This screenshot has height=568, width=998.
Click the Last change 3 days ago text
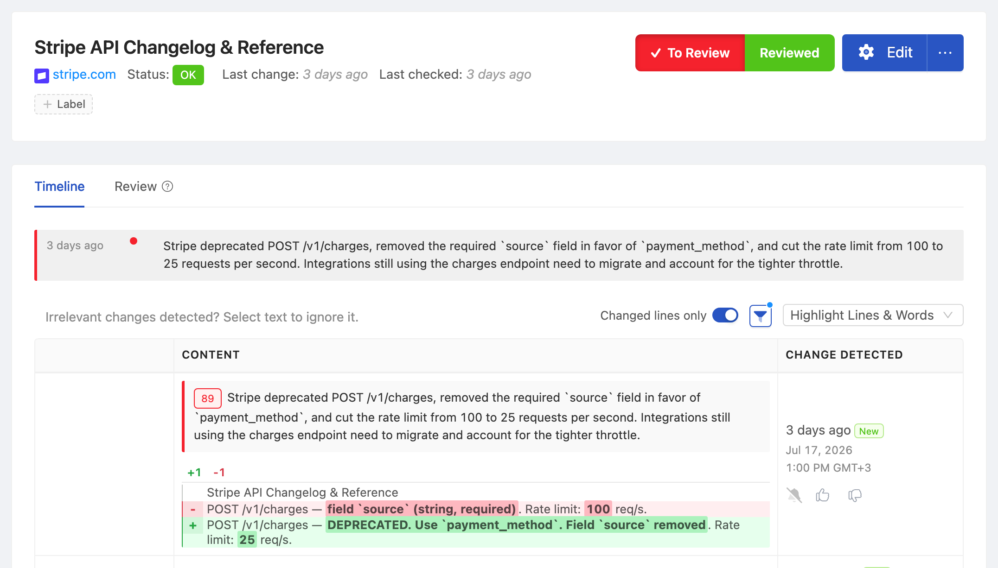point(295,75)
